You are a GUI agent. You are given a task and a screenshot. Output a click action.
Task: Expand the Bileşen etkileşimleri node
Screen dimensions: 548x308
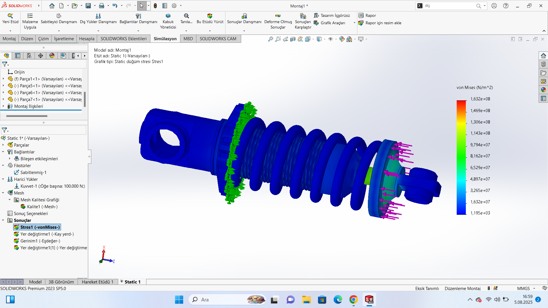(x=10, y=159)
